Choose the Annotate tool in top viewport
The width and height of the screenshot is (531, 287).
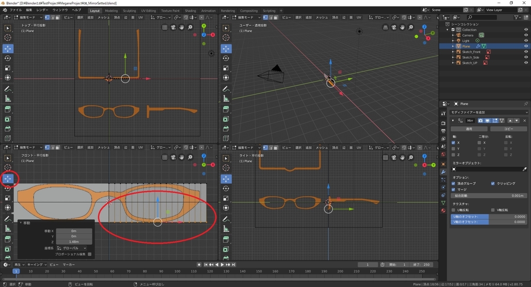pyautogui.click(x=8, y=89)
